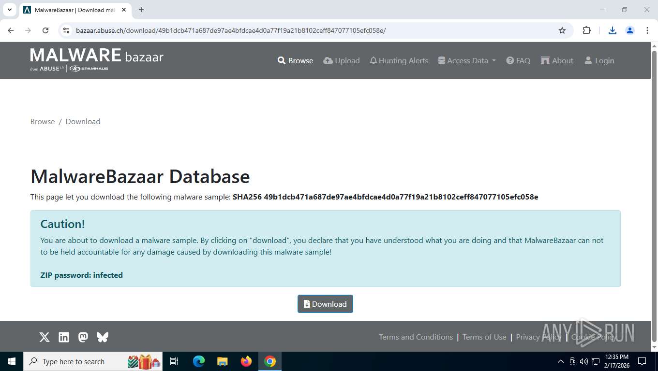Open Task View on taskbar
The height and width of the screenshot is (371, 658).
[174, 361]
